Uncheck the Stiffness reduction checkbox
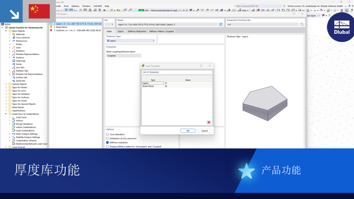The image size is (354, 199). point(108,142)
